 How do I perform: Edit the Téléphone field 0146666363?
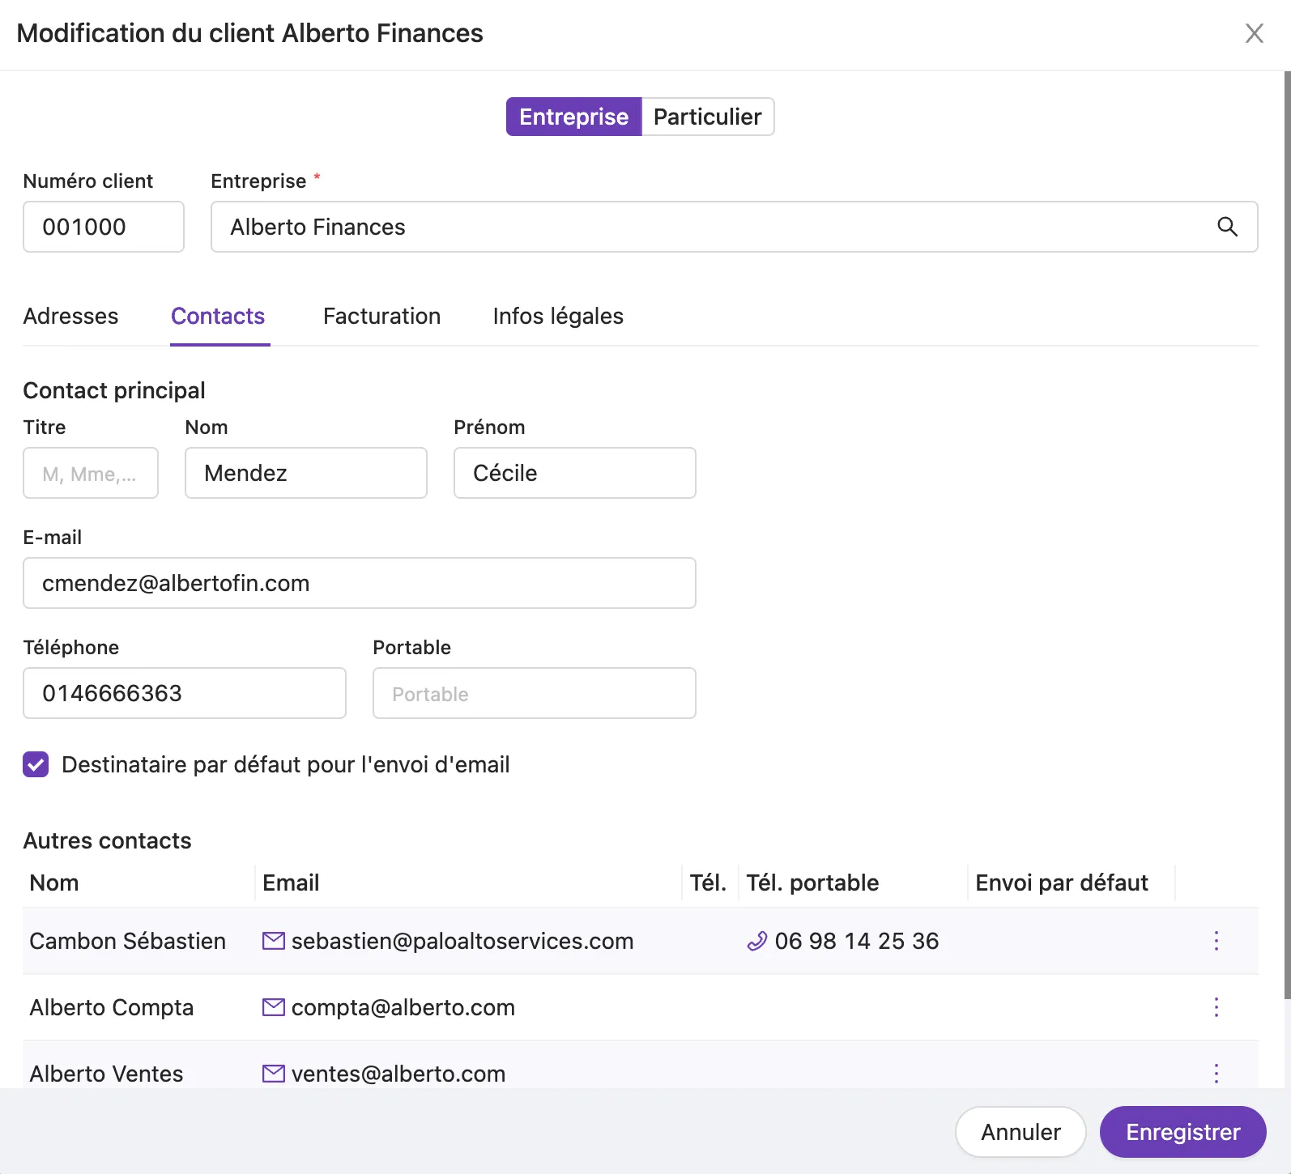click(185, 693)
